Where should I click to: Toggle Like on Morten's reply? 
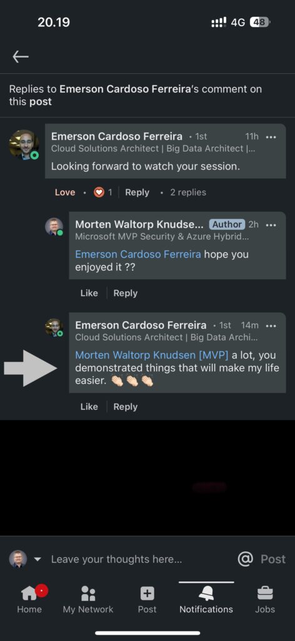point(89,293)
